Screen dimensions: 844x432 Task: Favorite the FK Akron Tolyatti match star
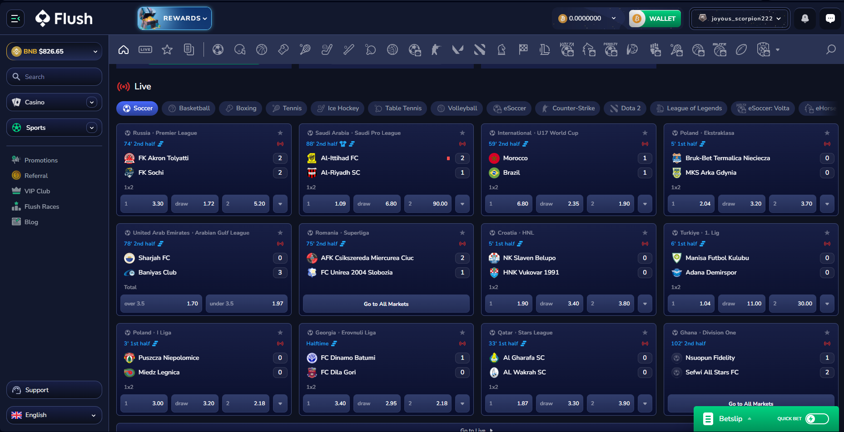280,133
